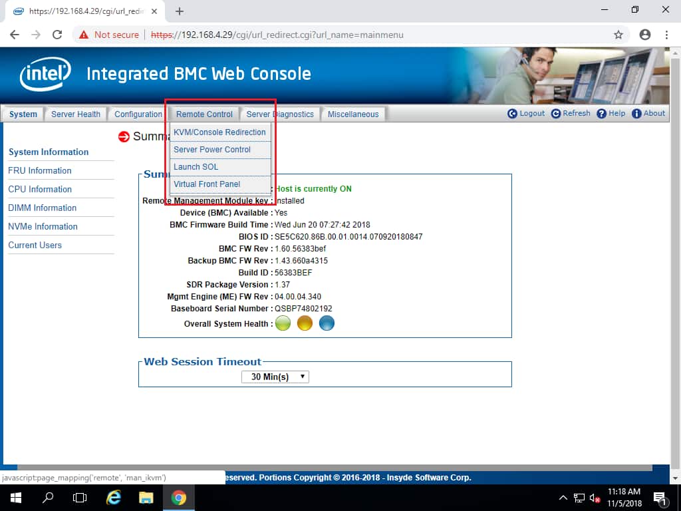The width and height of the screenshot is (681, 511).
Task: Click the Intel logo in banner
Action: click(45, 74)
